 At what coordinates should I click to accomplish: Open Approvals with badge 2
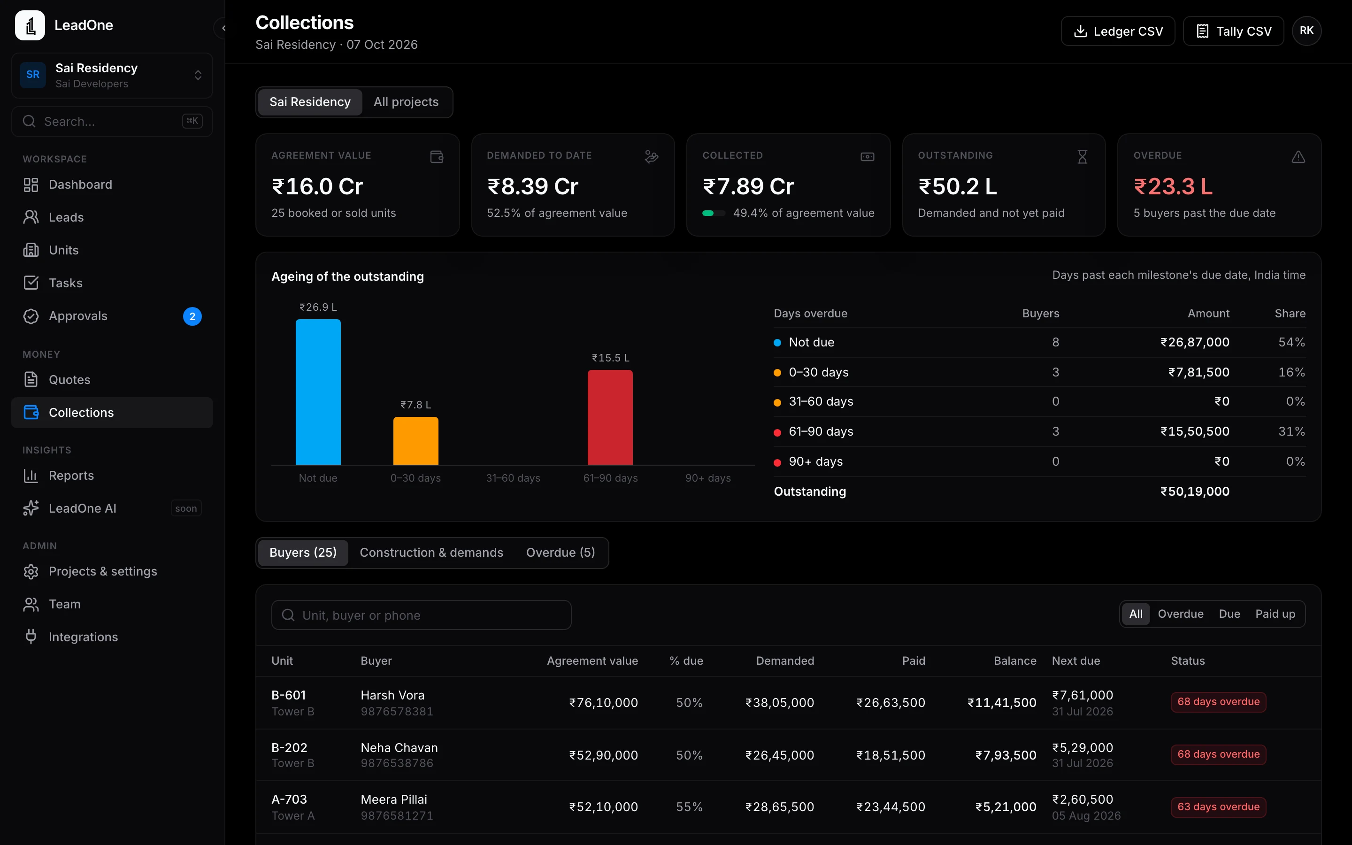click(x=112, y=316)
